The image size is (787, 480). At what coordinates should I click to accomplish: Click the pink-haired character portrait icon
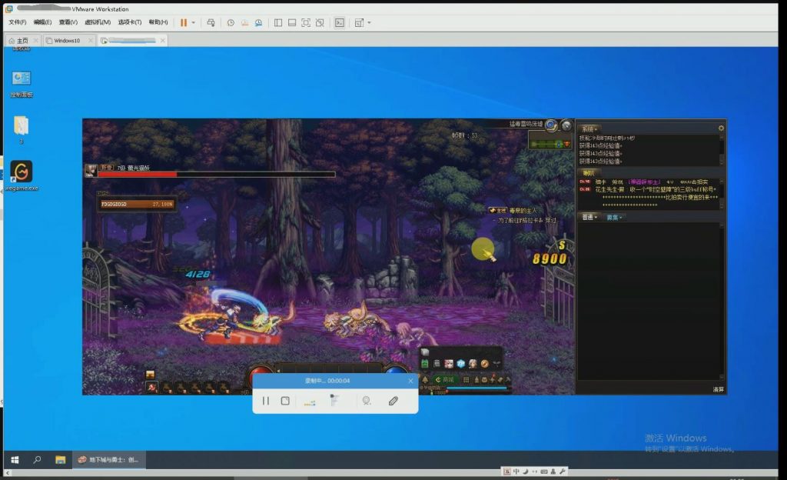[x=449, y=364]
